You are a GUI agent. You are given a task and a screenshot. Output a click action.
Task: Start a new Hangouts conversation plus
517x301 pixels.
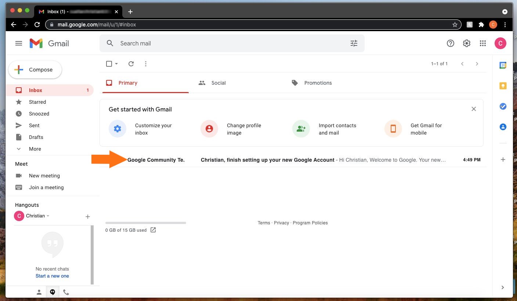click(88, 217)
